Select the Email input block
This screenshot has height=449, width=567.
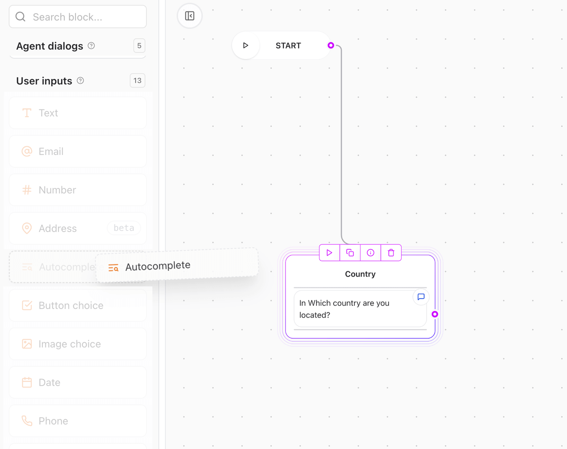(77, 151)
